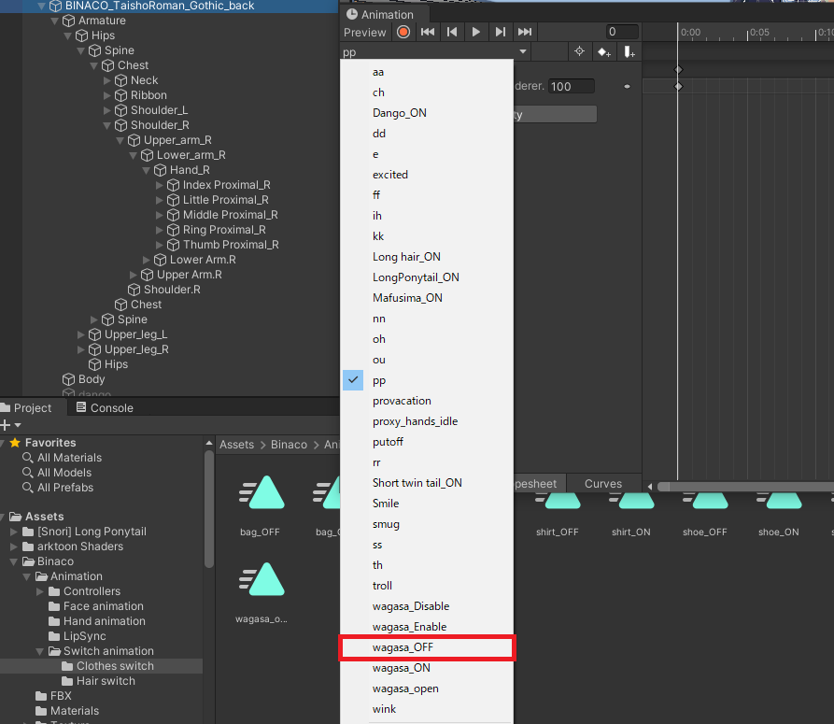This screenshot has height=724, width=834.
Task: Choose Dango_ON animation clip
Action: (x=427, y=113)
